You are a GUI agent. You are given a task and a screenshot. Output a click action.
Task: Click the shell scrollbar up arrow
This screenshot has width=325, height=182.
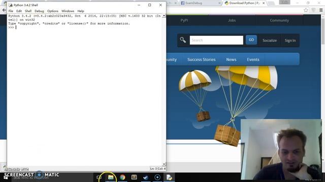pyautogui.click(x=164, y=16)
